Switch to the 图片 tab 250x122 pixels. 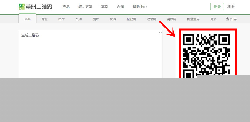[x=96, y=19]
